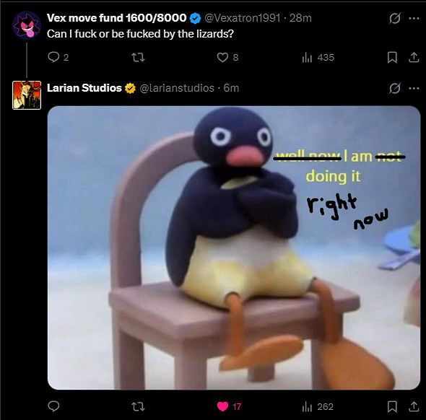Open the Larian Studios profile name
This screenshot has height=420, width=426.
tap(84, 88)
